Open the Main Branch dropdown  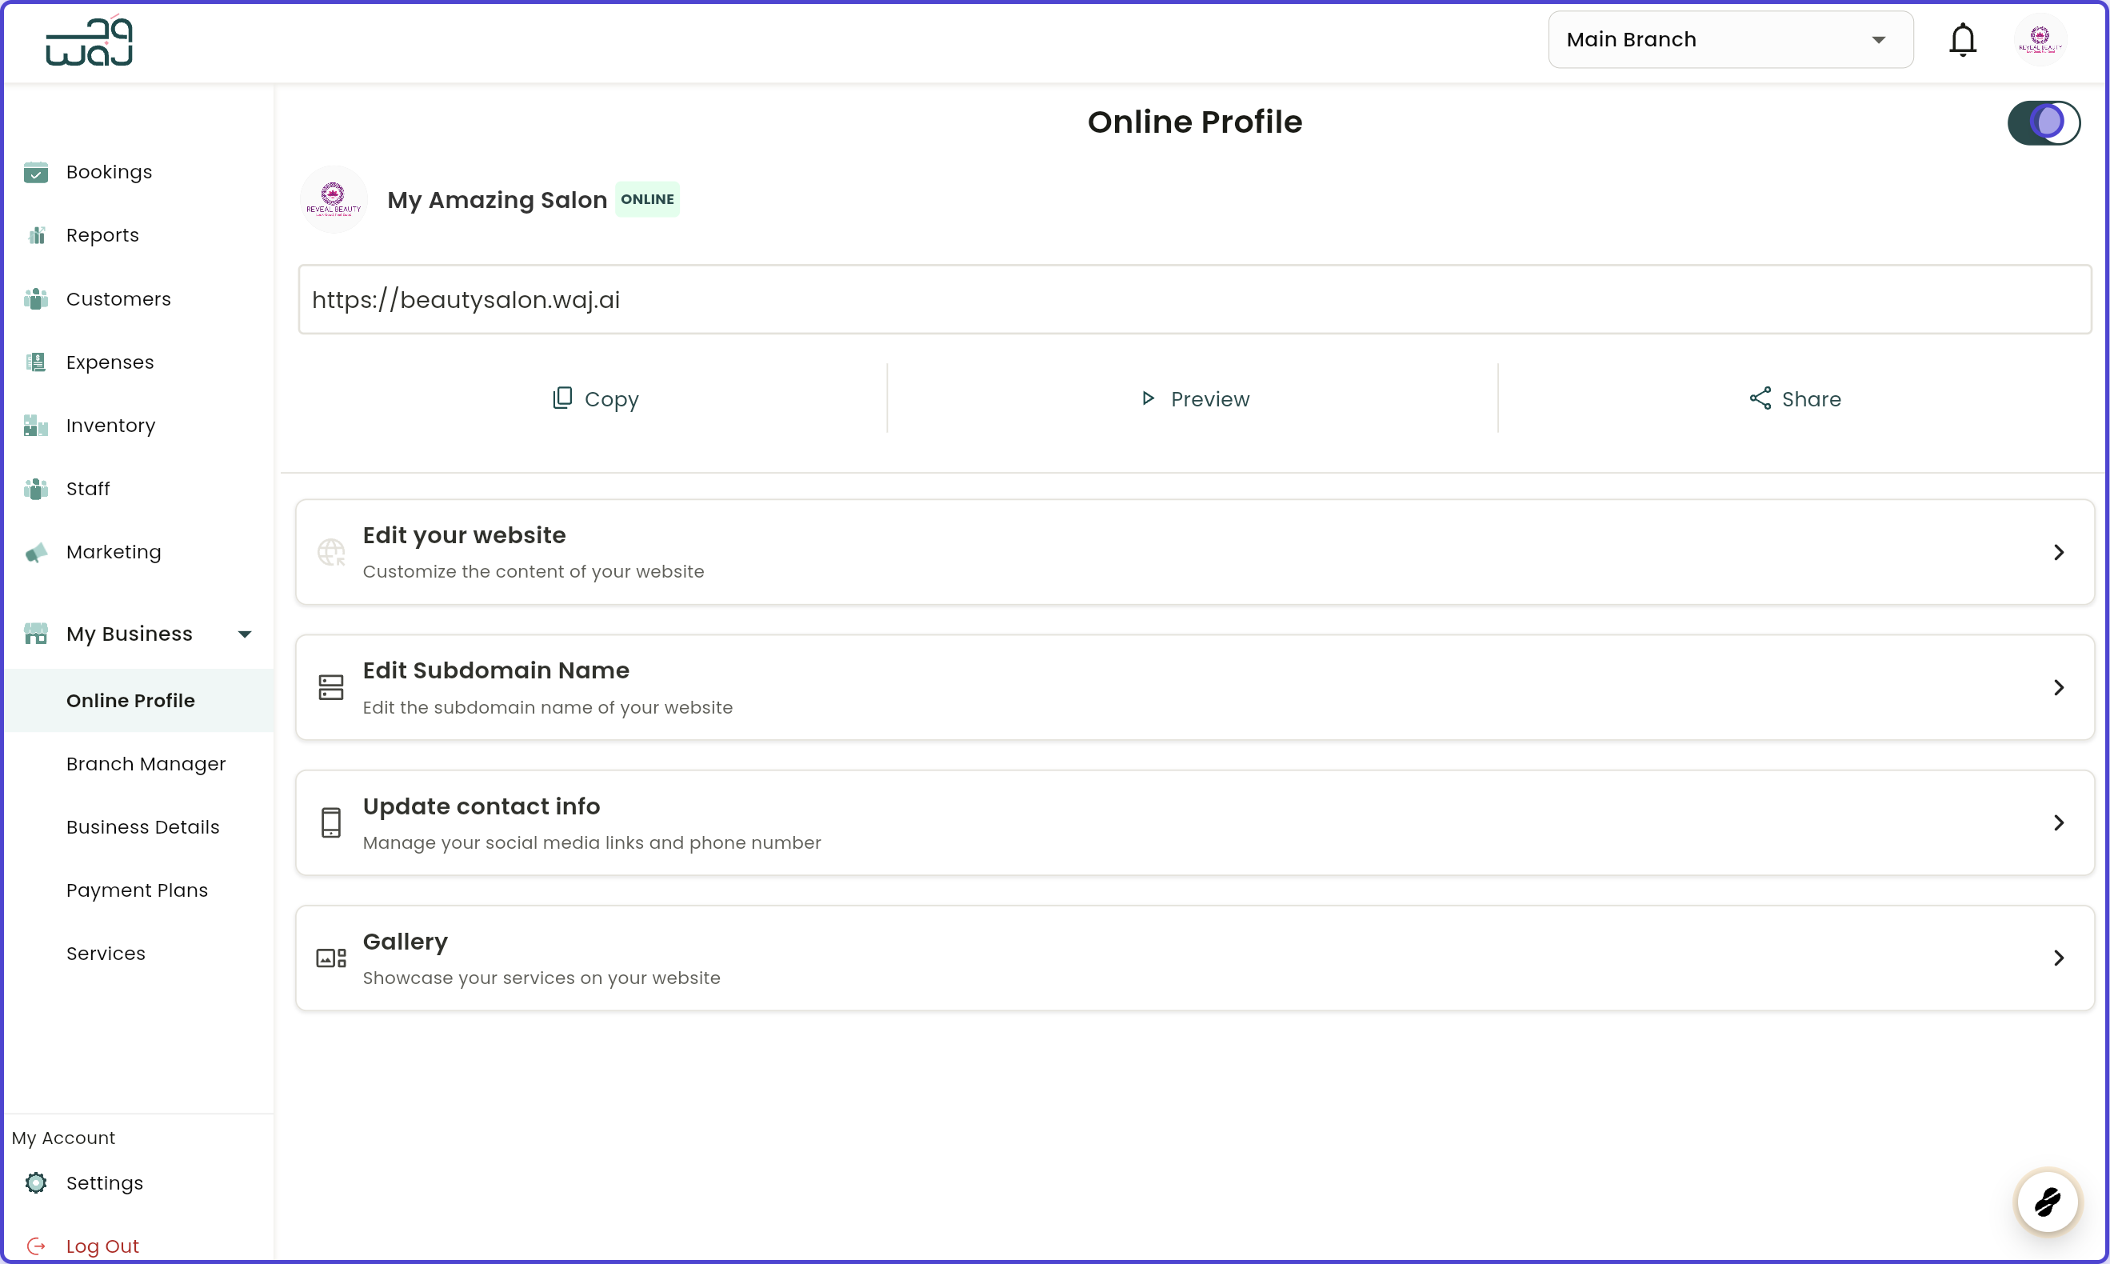[x=1729, y=39]
